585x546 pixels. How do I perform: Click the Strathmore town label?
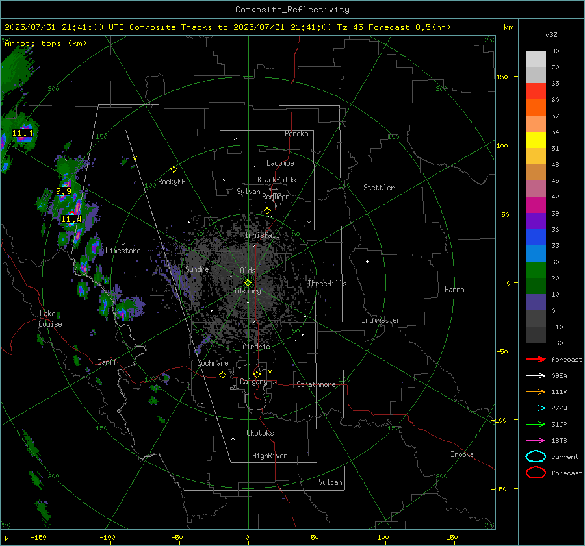pyautogui.click(x=316, y=384)
